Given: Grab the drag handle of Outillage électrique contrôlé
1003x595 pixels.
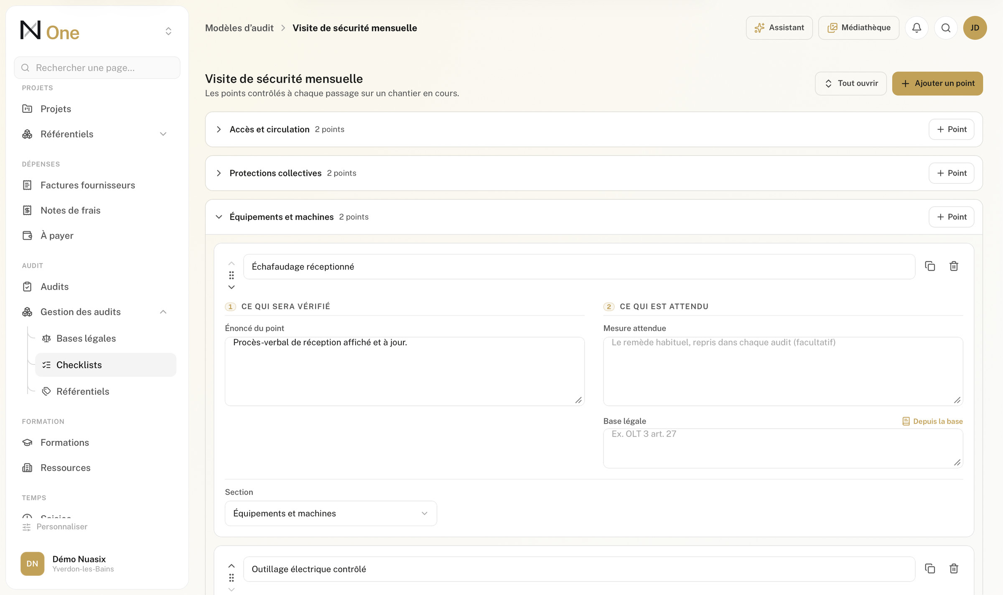Looking at the screenshot, I should tap(232, 578).
